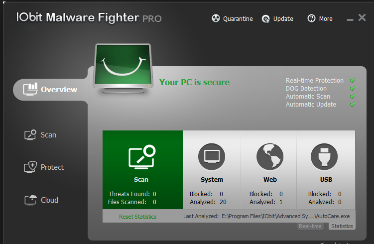The width and height of the screenshot is (374, 244).
Task: Click the Last Analyzed AutoCare.exe path
Action: [x=285, y=216]
